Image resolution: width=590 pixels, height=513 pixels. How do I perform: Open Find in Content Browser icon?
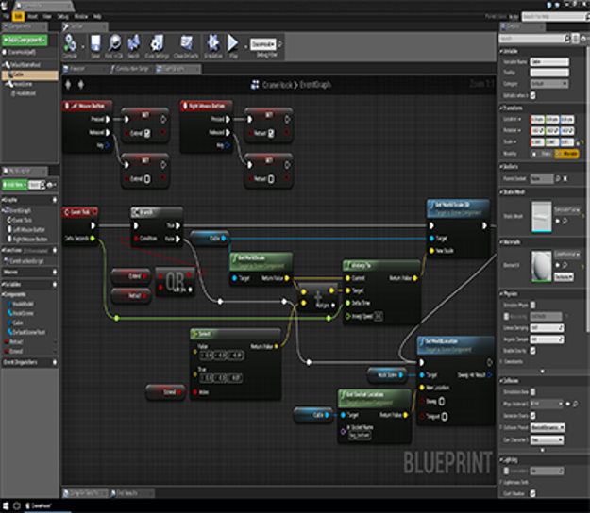pyautogui.click(x=115, y=44)
